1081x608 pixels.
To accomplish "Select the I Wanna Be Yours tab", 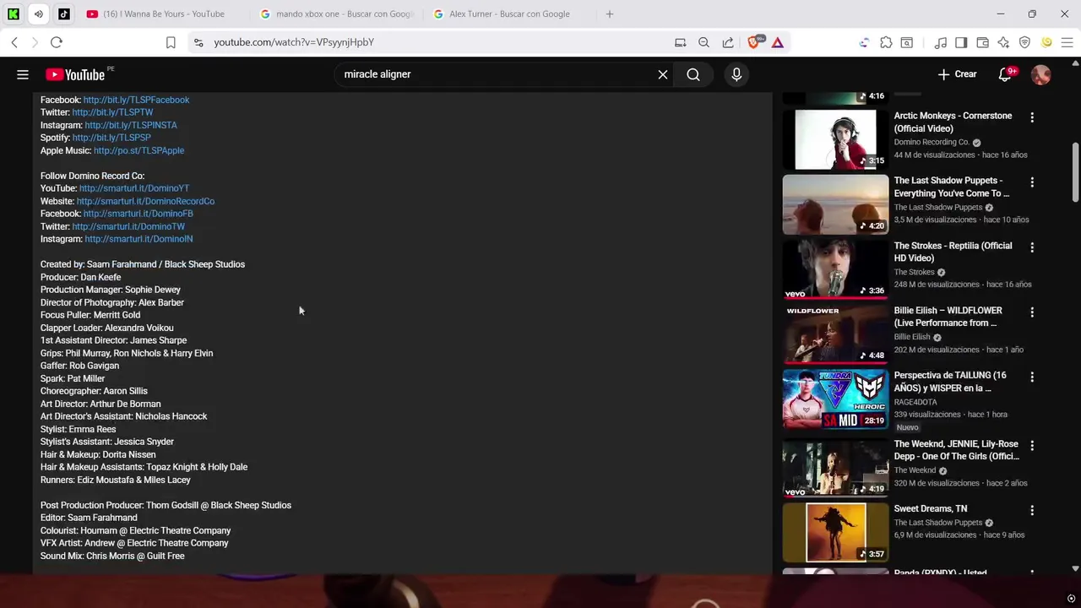I will pos(162,14).
